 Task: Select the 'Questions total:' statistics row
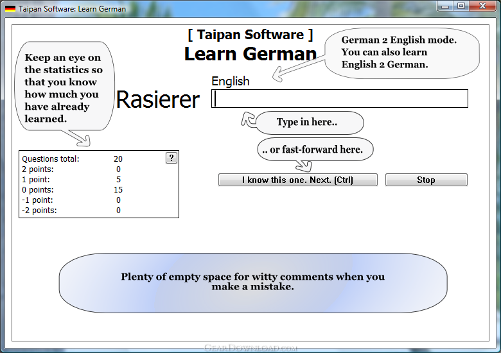pos(73,159)
